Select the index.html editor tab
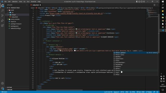The width and height of the screenshot is (166, 93). click(36, 5)
